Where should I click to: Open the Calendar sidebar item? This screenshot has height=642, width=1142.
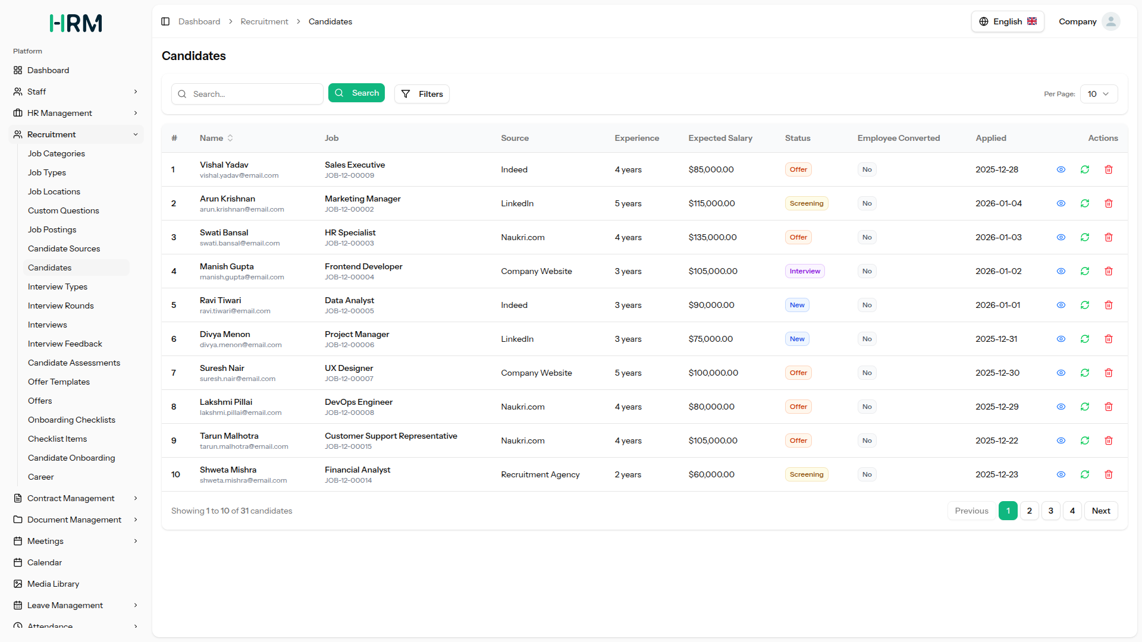point(45,562)
